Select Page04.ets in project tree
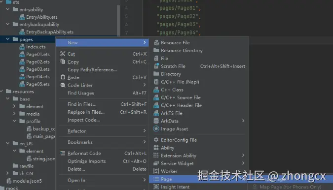The image size is (333, 190). pos(38,76)
